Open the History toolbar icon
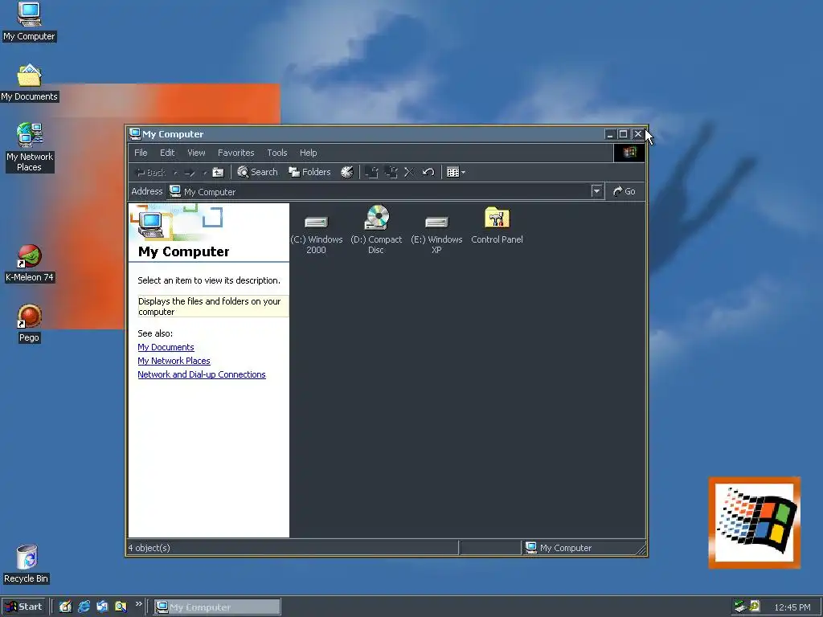Viewport: 823px width, 617px height. coord(347,172)
